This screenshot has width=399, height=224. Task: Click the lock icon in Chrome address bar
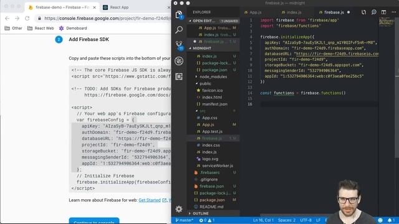click(x=39, y=18)
